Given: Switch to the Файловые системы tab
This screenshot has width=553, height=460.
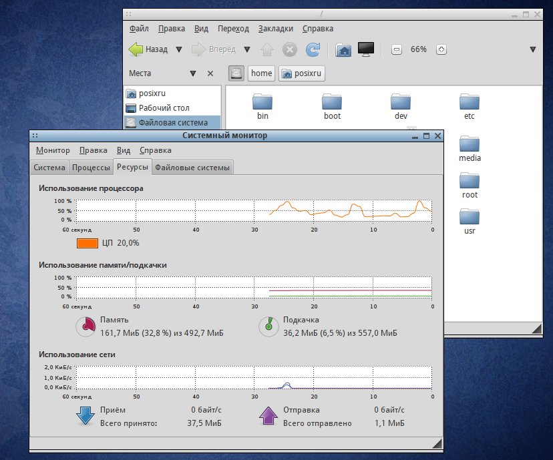Looking at the screenshot, I should [192, 168].
